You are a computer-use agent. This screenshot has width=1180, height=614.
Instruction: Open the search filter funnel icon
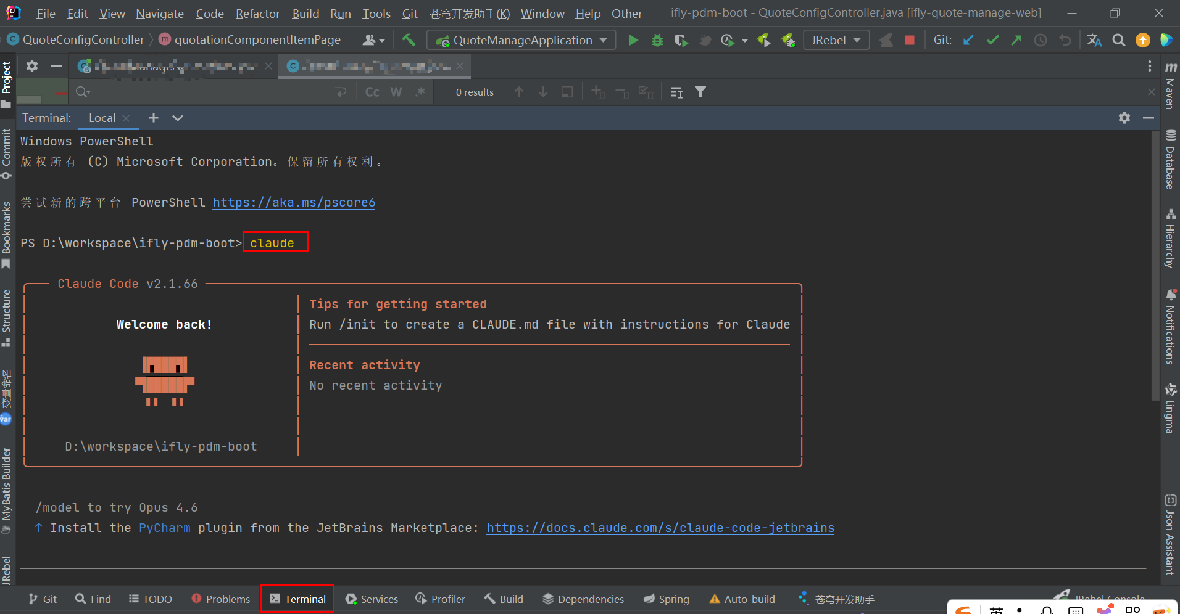tap(700, 92)
